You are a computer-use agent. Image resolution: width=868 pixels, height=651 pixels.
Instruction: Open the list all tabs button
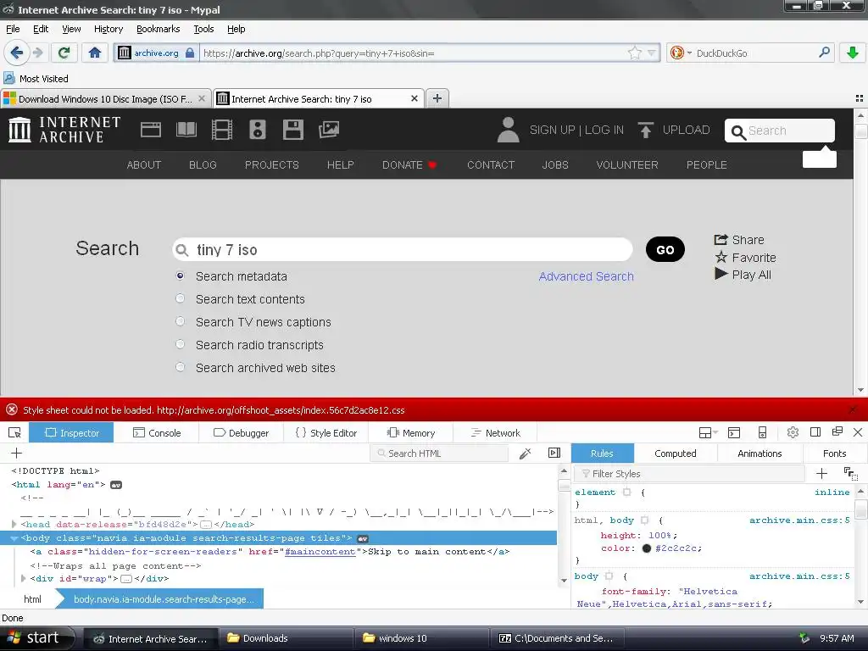click(x=860, y=98)
